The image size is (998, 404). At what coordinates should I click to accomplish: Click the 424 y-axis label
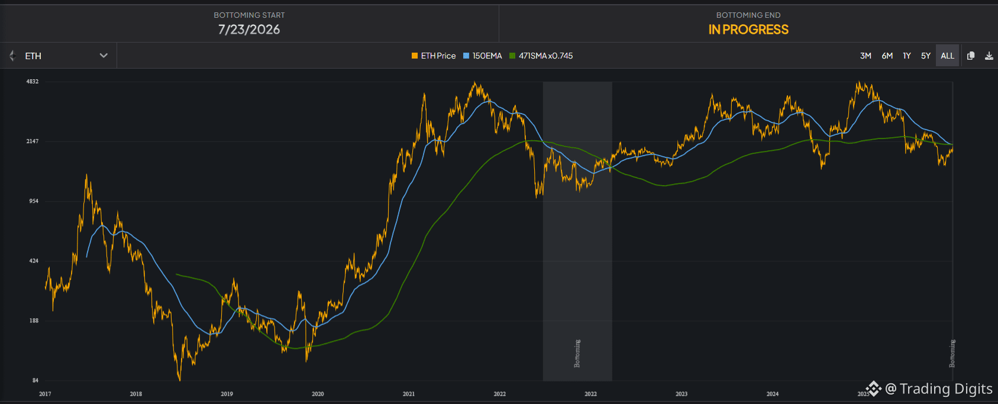coord(34,261)
